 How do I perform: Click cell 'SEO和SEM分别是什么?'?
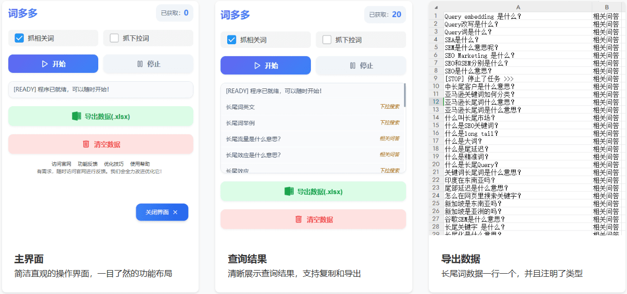[518, 63]
